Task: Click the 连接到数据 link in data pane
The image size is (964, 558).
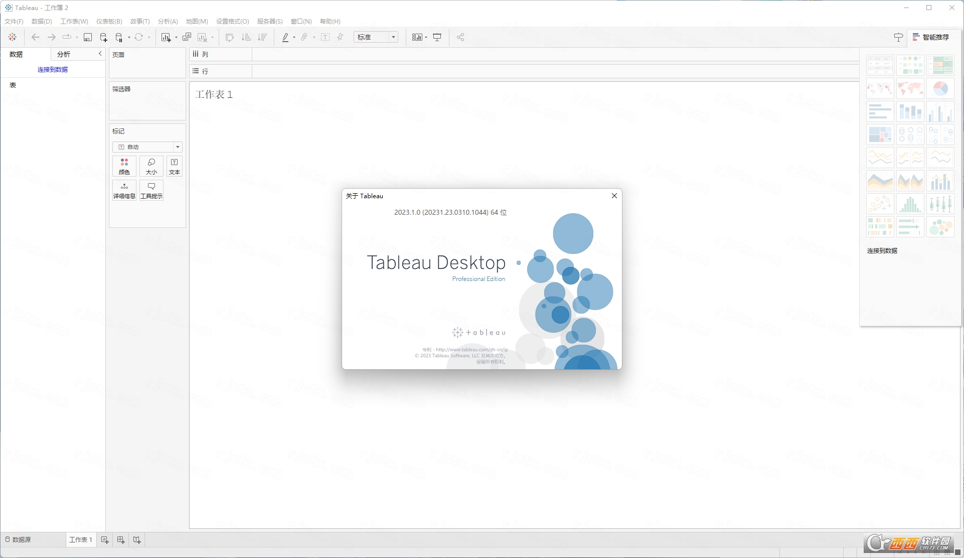Action: (x=53, y=69)
